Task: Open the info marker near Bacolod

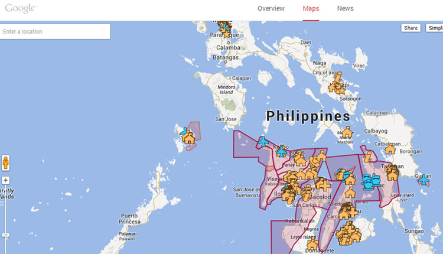Action: click(306, 195)
